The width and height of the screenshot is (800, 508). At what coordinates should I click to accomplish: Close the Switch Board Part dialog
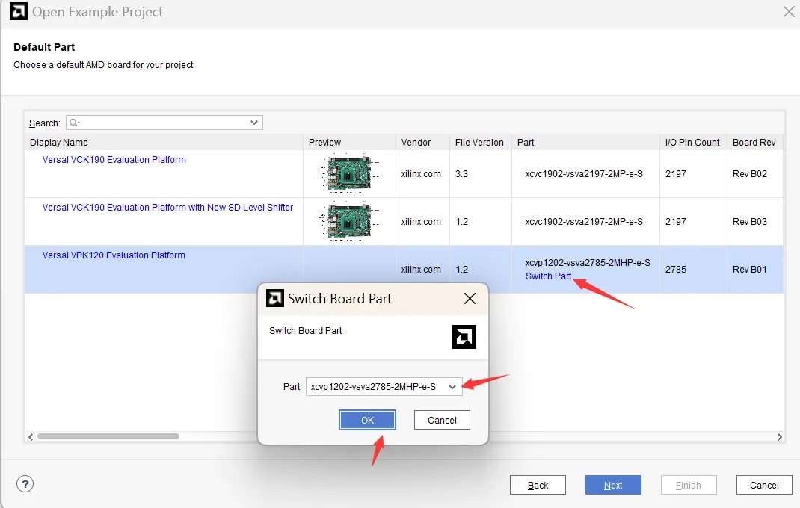(470, 299)
